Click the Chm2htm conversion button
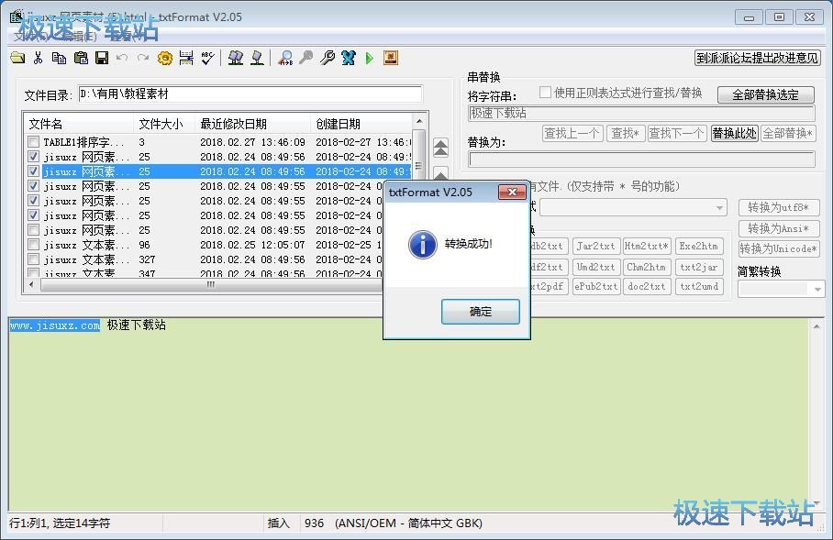 [647, 267]
